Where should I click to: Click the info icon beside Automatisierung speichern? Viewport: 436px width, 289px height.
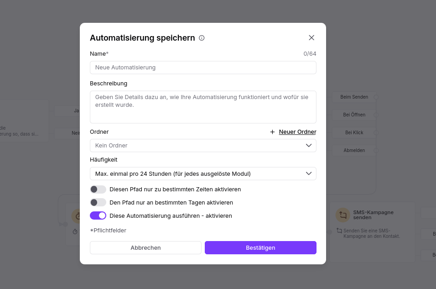tap(202, 38)
